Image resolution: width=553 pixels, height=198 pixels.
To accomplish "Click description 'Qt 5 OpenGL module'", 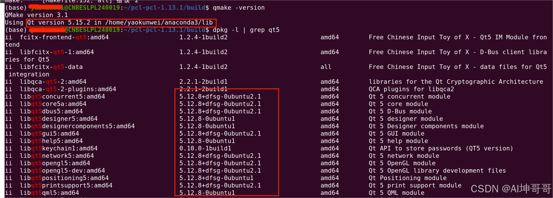I will 402,163.
